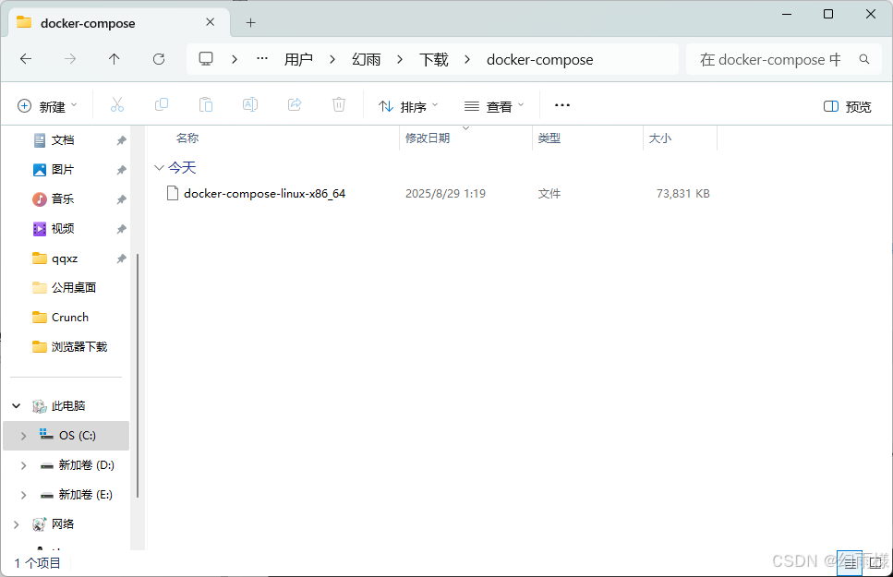Open the 排序 sort dropdown
The image size is (893, 577).
[408, 106]
